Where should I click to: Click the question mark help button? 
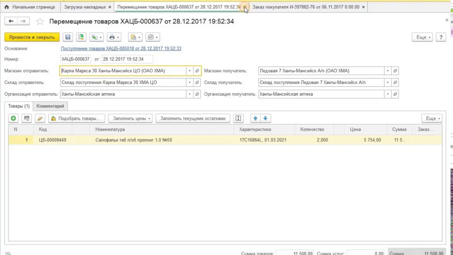point(441,37)
